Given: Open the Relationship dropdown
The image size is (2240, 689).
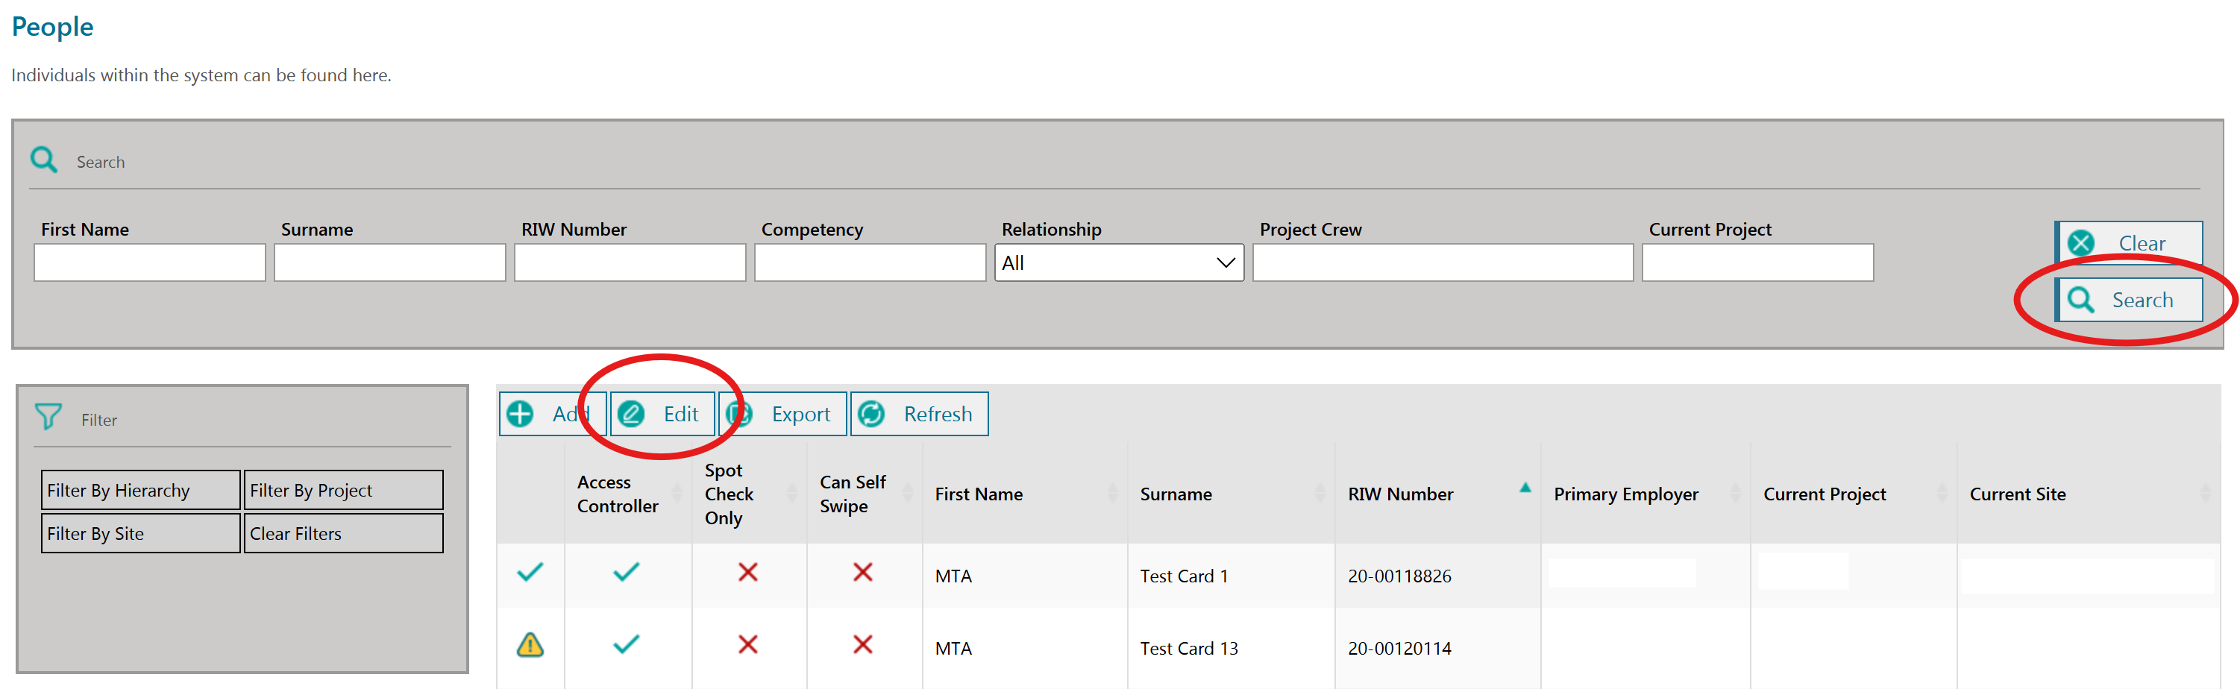Looking at the screenshot, I should 1118,262.
